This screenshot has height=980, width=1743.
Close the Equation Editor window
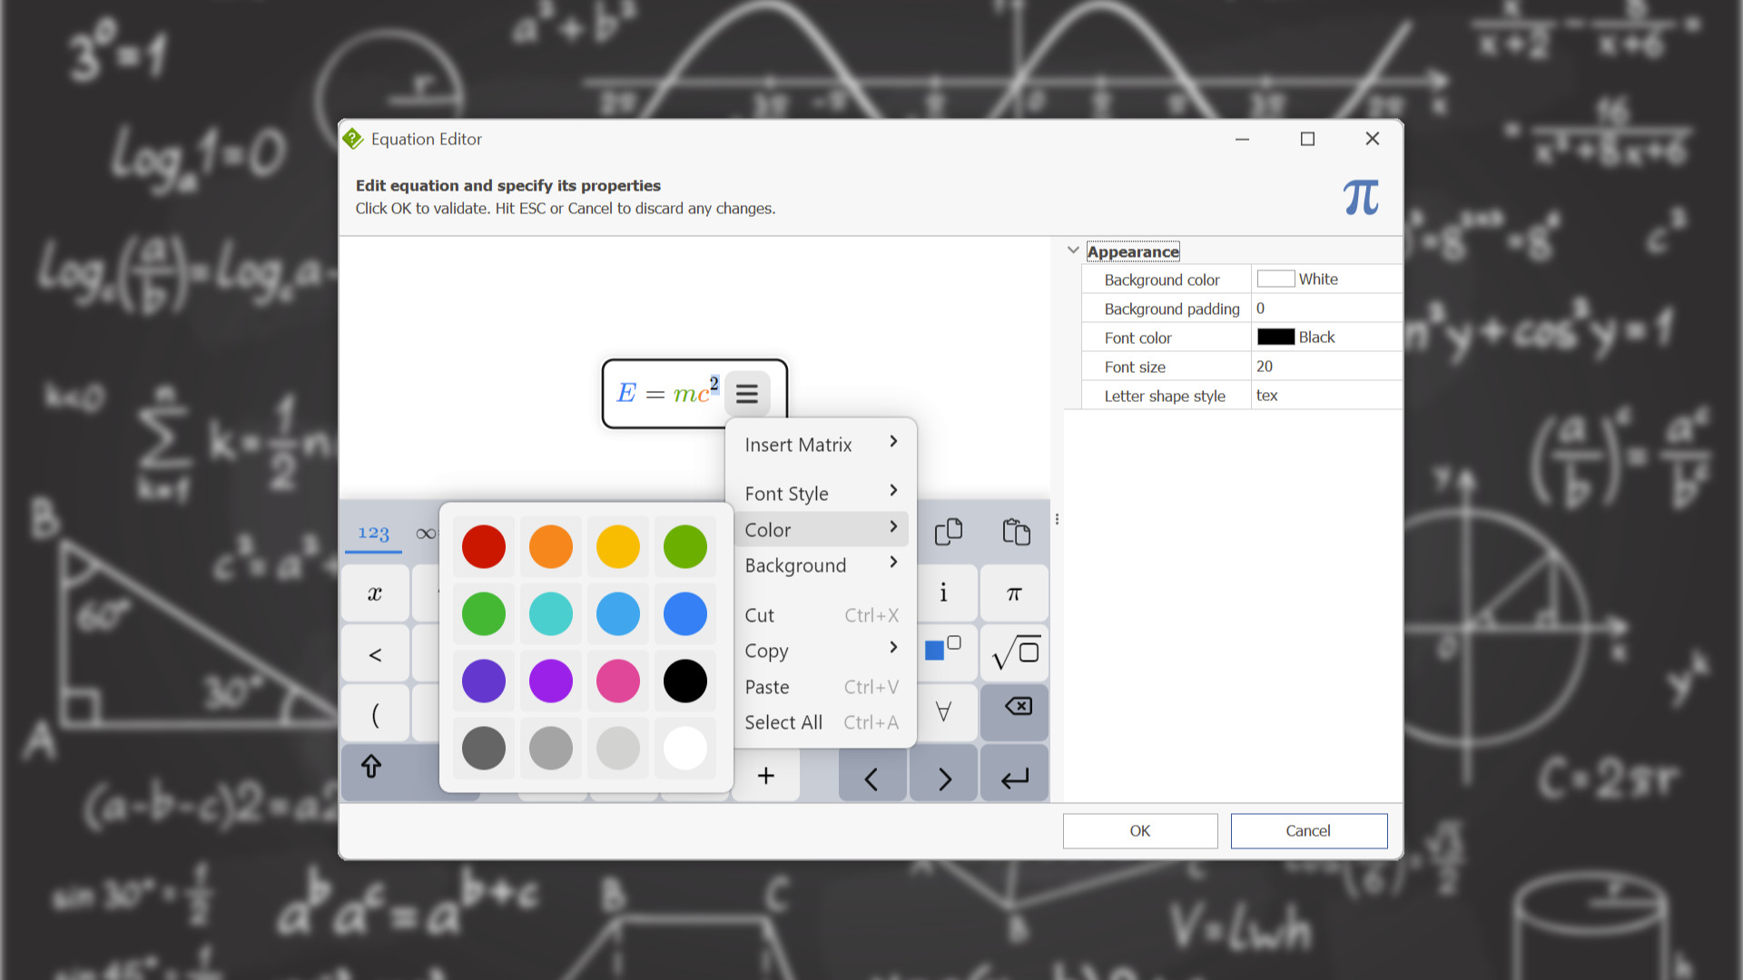(1373, 139)
